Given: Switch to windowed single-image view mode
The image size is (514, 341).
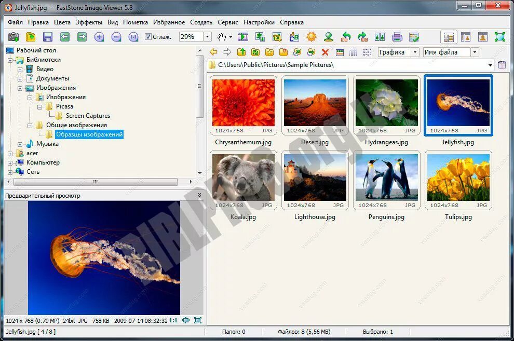Looking at the screenshot, I should click(483, 37).
